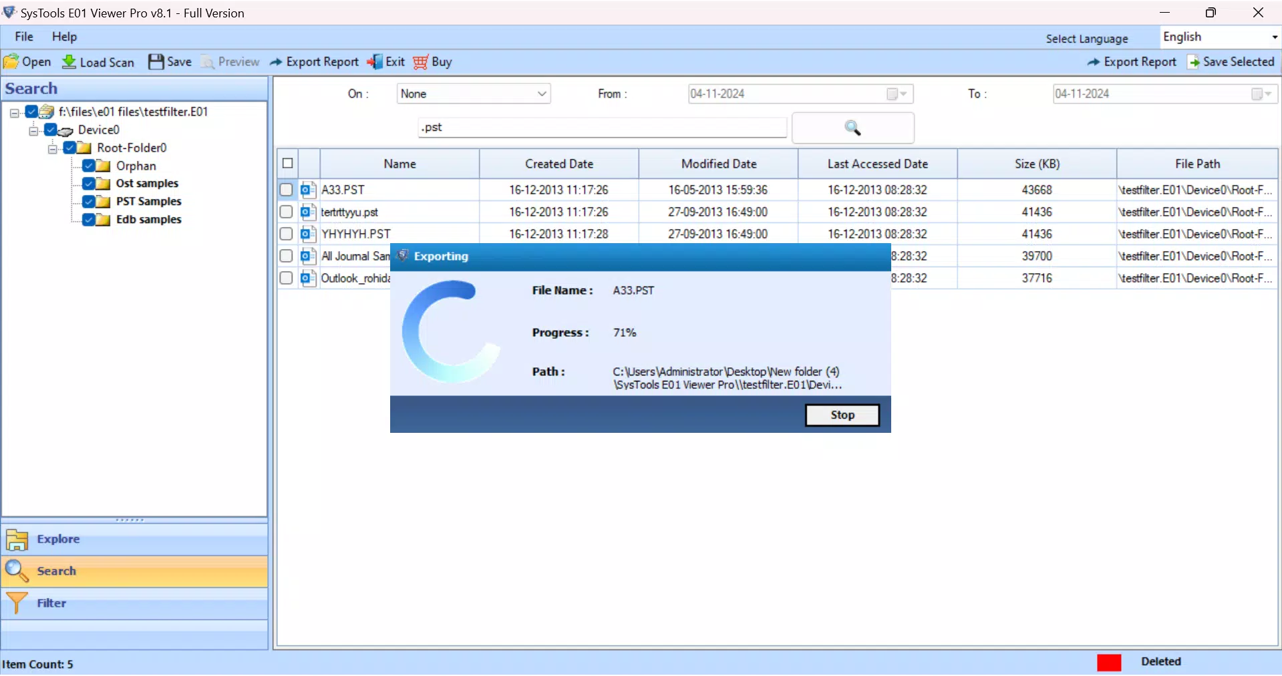The image size is (1282, 676).
Task: Click the tertrttyyu.pst file icon
Action: pyautogui.click(x=308, y=212)
